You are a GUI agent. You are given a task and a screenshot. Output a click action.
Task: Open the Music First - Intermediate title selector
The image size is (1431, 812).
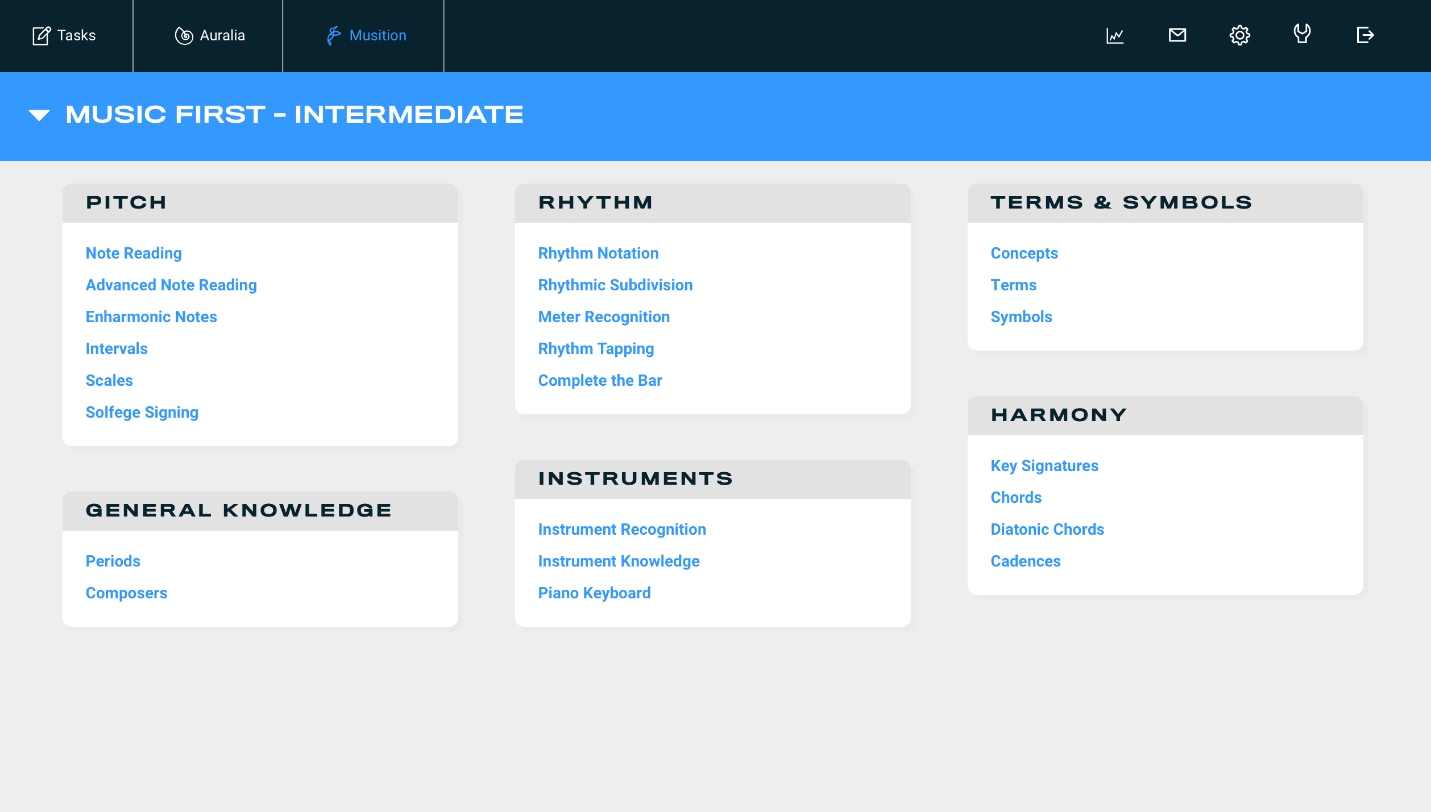click(294, 115)
